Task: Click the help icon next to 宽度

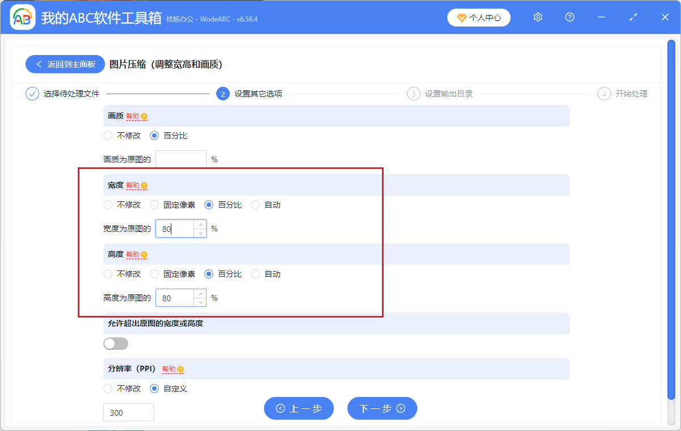Action: pyautogui.click(x=144, y=185)
